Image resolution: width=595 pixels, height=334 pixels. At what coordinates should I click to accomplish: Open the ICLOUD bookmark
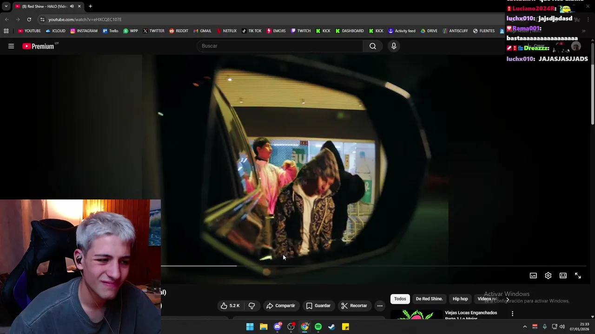pyautogui.click(x=55, y=31)
